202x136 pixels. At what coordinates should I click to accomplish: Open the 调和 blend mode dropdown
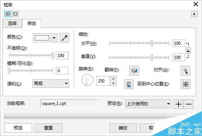tap(51, 84)
